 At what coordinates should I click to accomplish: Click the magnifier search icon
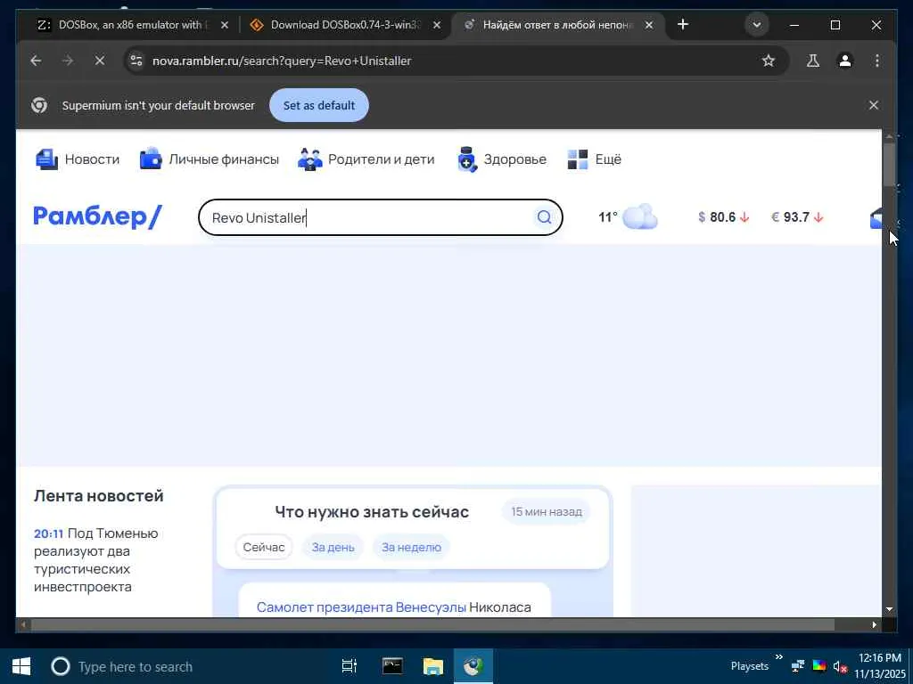point(544,217)
